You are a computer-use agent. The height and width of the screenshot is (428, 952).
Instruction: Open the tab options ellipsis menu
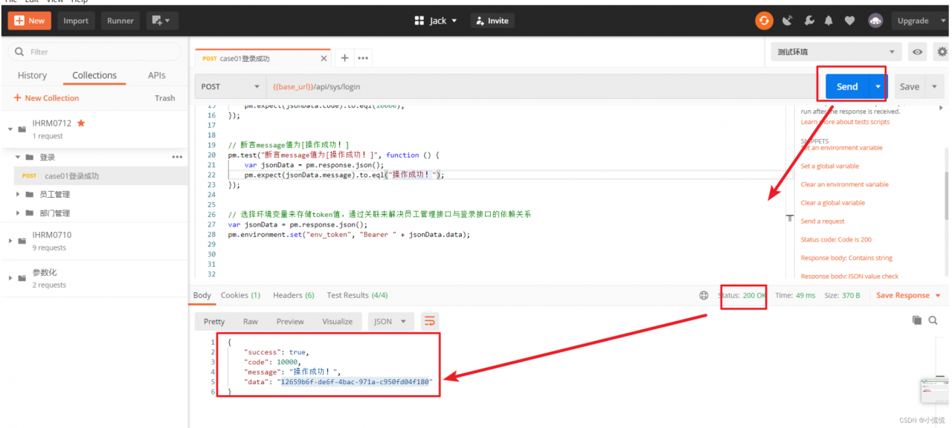coord(363,58)
